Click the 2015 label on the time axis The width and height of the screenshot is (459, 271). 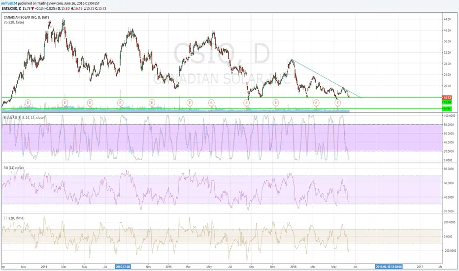pos(168,267)
